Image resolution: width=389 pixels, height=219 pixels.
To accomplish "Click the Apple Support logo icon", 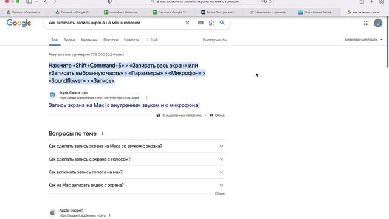I will pos(52,213).
